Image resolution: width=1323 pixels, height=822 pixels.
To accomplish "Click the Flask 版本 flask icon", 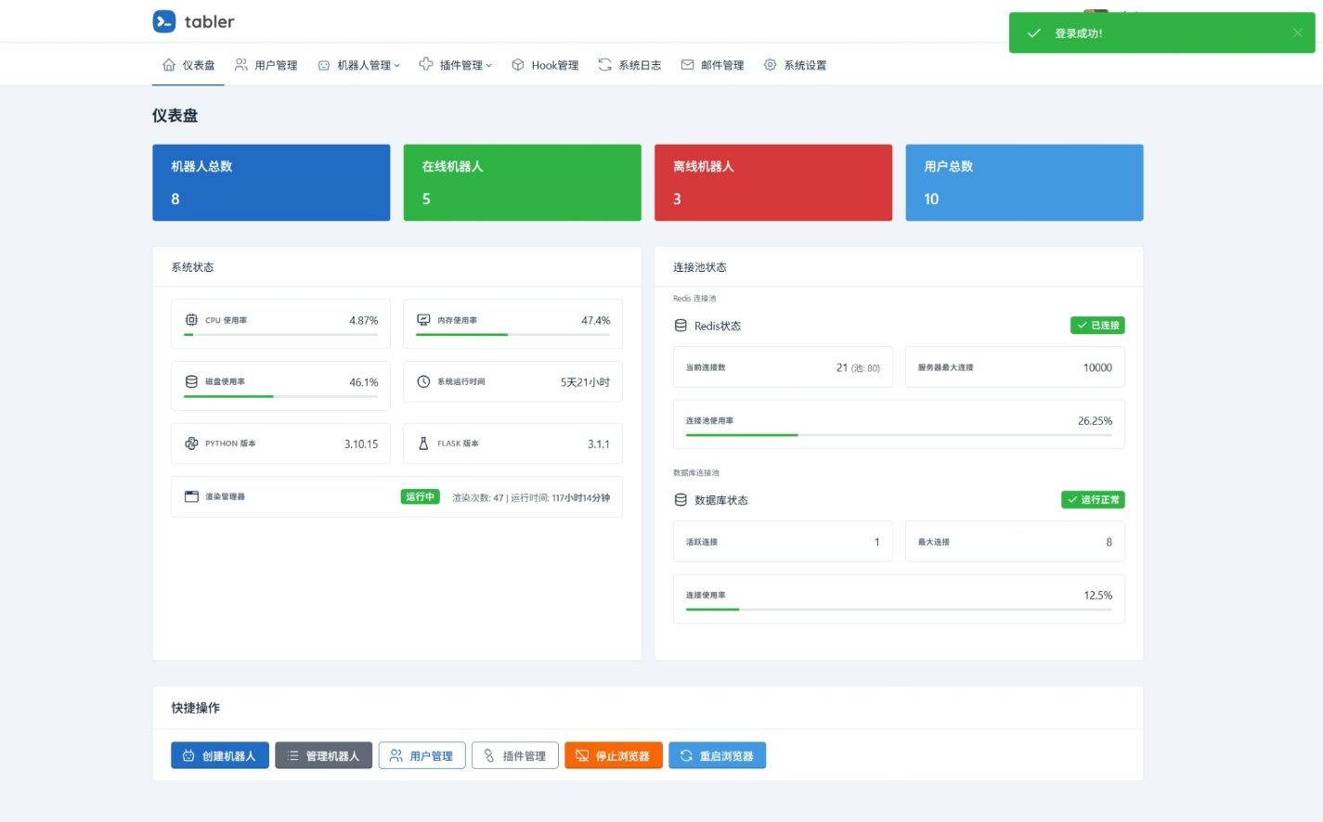I will pos(423,443).
